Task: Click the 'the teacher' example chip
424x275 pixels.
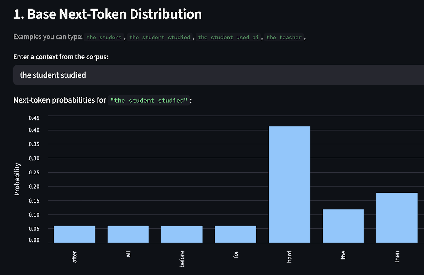Action: pyautogui.click(x=284, y=37)
